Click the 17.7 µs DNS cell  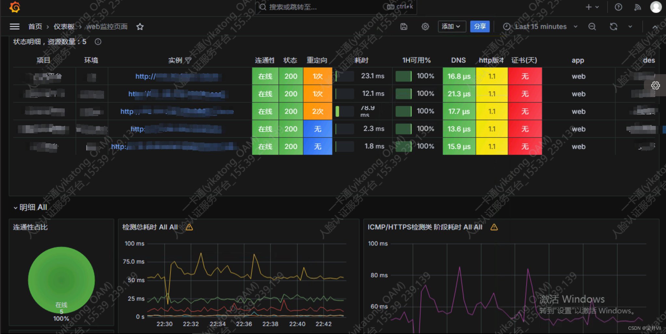459,112
